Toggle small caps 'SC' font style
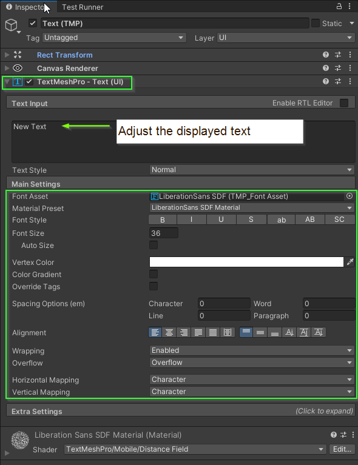 coord(340,219)
